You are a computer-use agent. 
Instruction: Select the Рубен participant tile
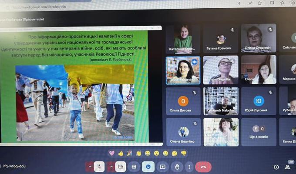[x=287, y=101]
